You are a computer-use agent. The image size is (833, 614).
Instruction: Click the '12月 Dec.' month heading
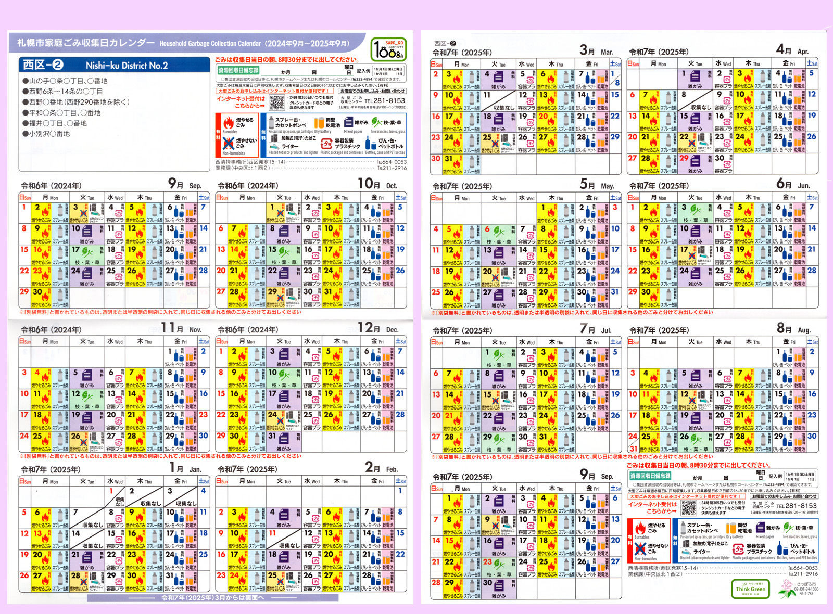pyautogui.click(x=378, y=328)
